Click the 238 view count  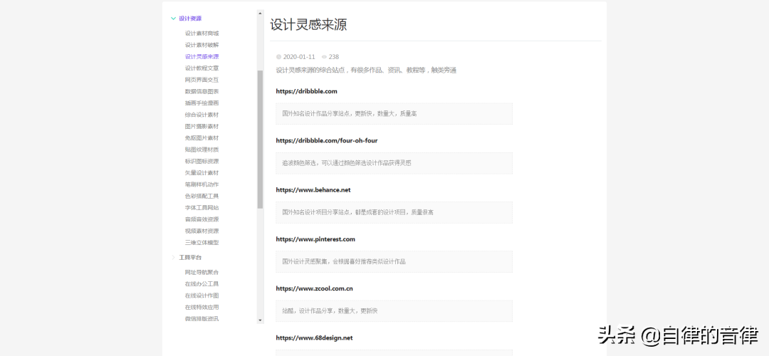(x=334, y=57)
